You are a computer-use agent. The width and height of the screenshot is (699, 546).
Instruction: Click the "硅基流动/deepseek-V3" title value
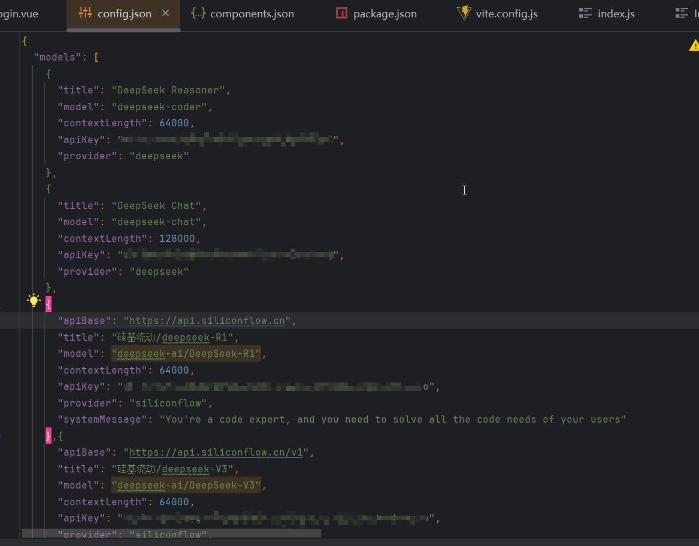click(x=173, y=469)
